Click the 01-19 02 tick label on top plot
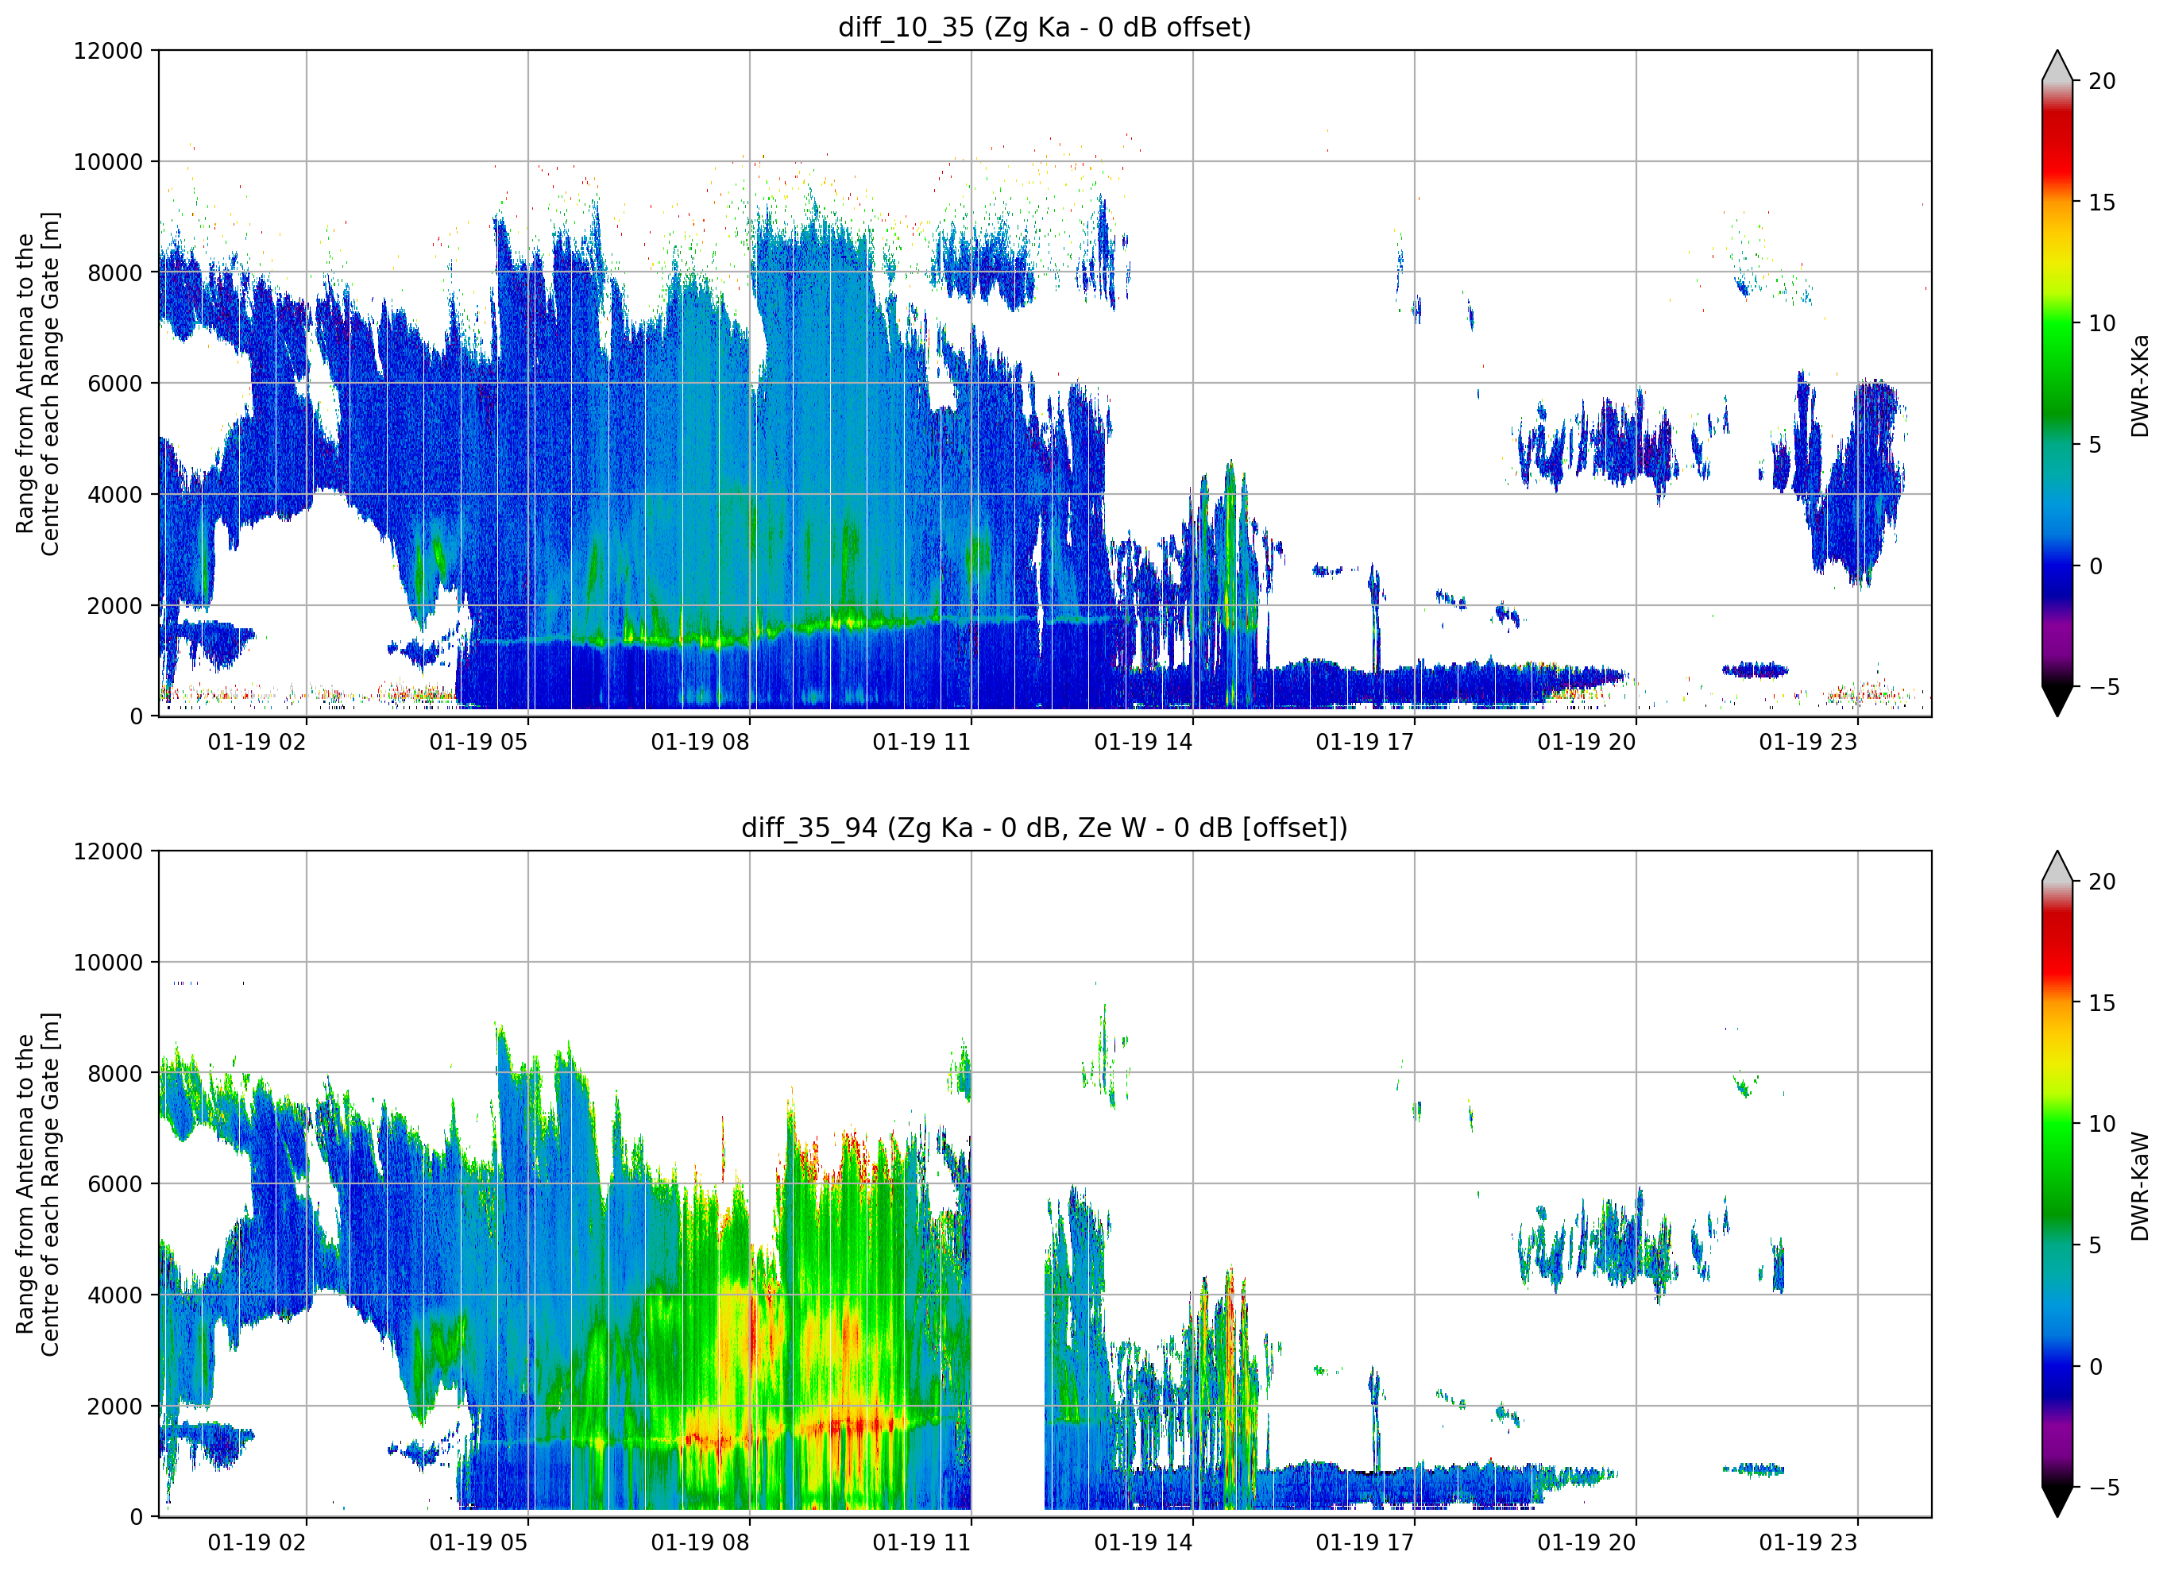The width and height of the screenshot is (2167, 1571). [257, 743]
